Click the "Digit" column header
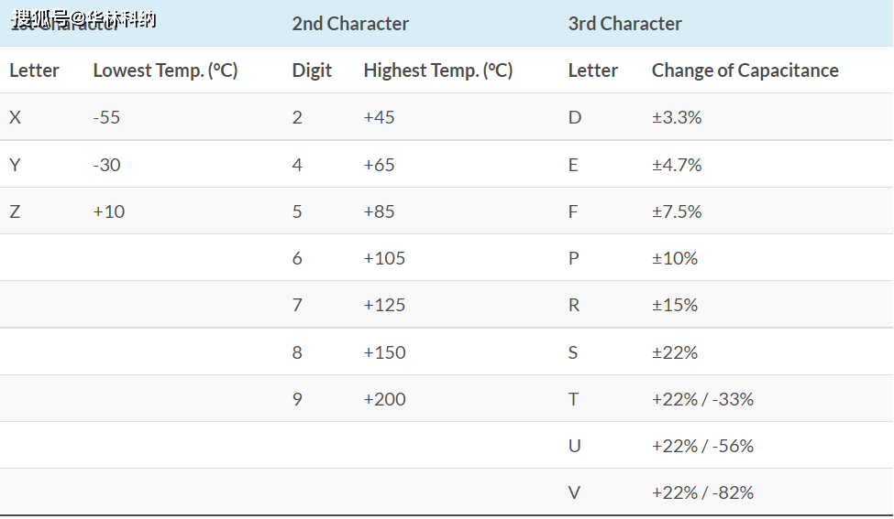Screen dimensions: 894x519 tap(312, 70)
